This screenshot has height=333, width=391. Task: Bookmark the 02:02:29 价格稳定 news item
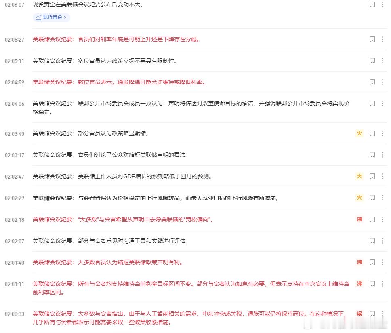tap(372, 198)
